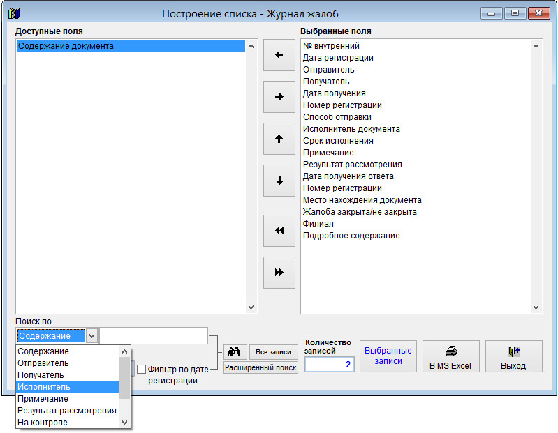
Task: Start search with the binoculars icon
Action: pos(235,351)
